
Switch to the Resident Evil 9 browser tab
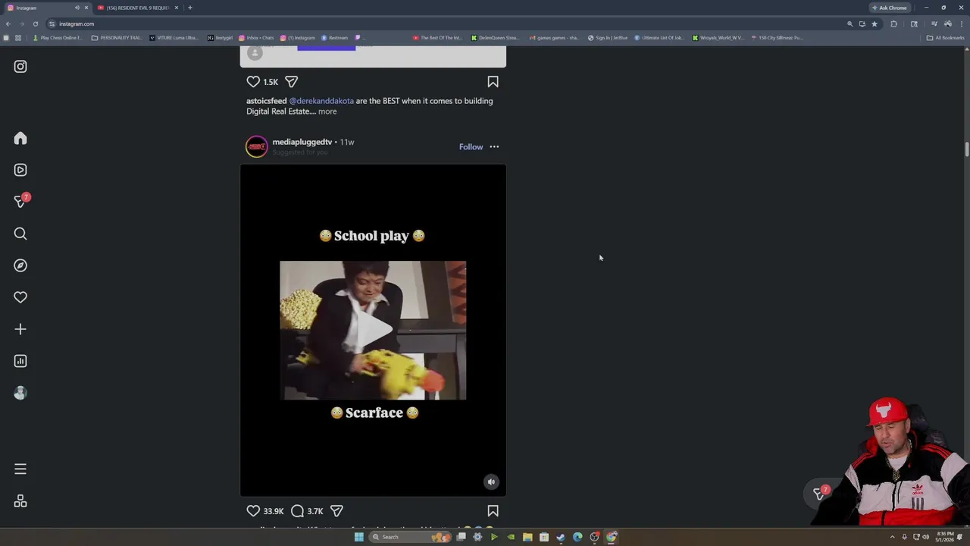pos(137,8)
